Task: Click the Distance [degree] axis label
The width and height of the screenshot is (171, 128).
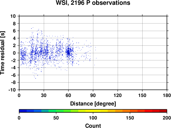Action: click(x=93, y=104)
